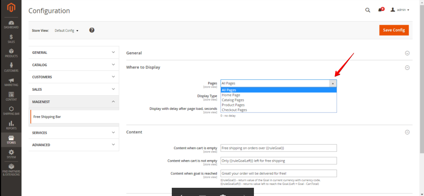Click the Content when cart is empty field
The height and width of the screenshot is (196, 424).
278,148
